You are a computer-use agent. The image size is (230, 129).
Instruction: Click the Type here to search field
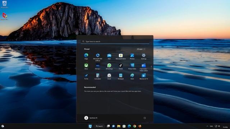[115, 42]
